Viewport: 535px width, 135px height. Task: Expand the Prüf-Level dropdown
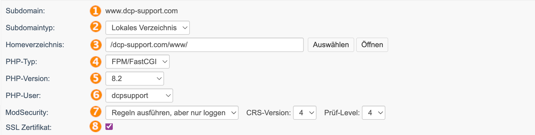click(373, 113)
